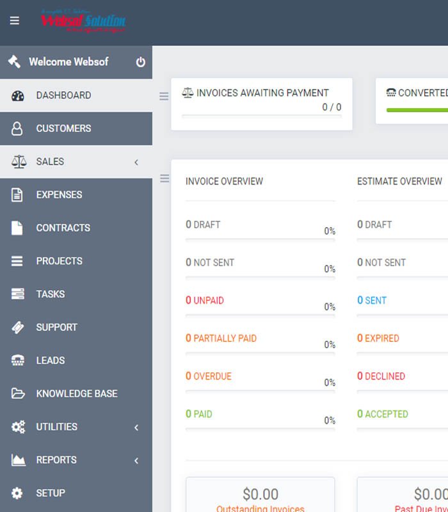Click the Reports area chart icon
Screen dimensions: 448x512
19,460
